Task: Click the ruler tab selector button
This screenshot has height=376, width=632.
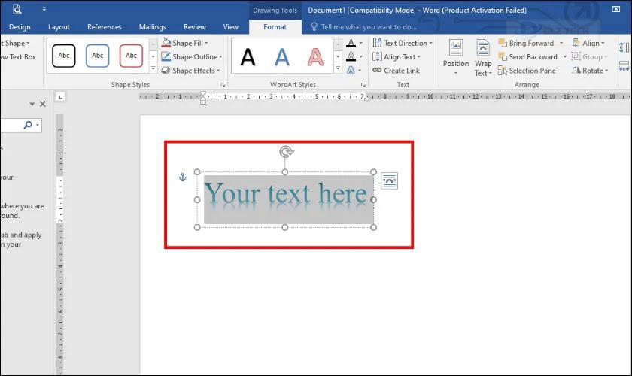Action: (x=60, y=97)
